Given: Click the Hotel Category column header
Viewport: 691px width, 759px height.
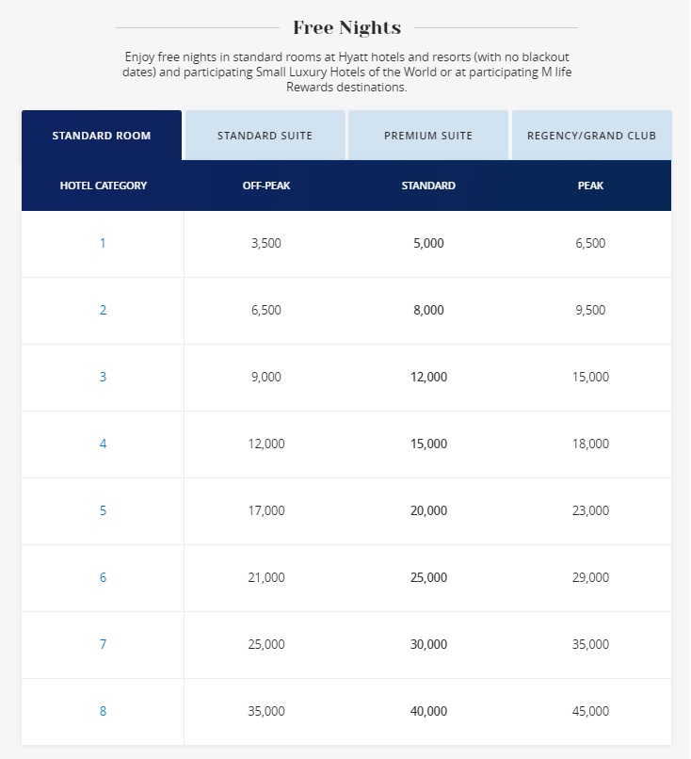Looking at the screenshot, I should (103, 186).
